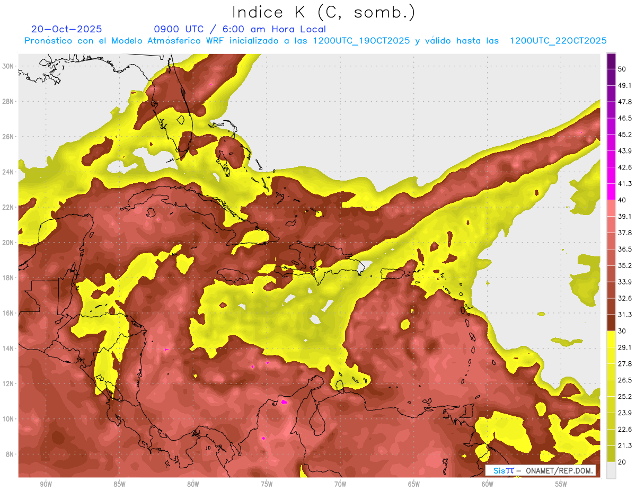Click the colorbar label "42.6"

click(x=625, y=167)
